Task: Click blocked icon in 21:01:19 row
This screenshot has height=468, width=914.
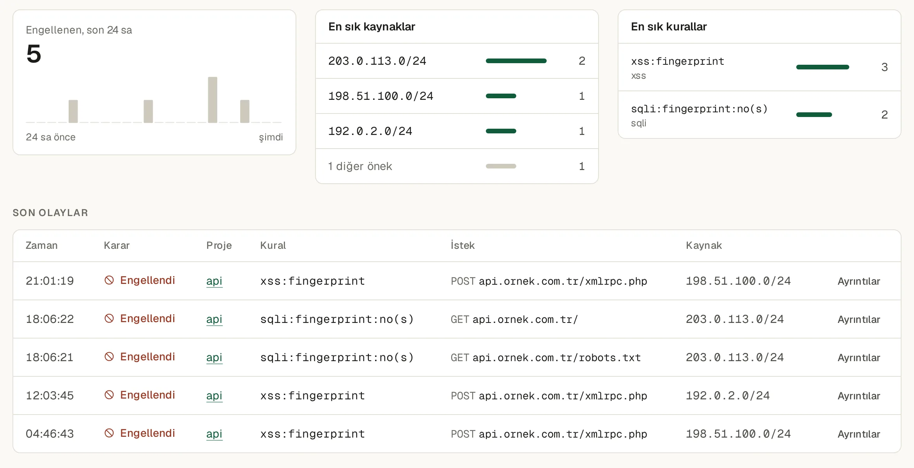Action: click(x=109, y=280)
